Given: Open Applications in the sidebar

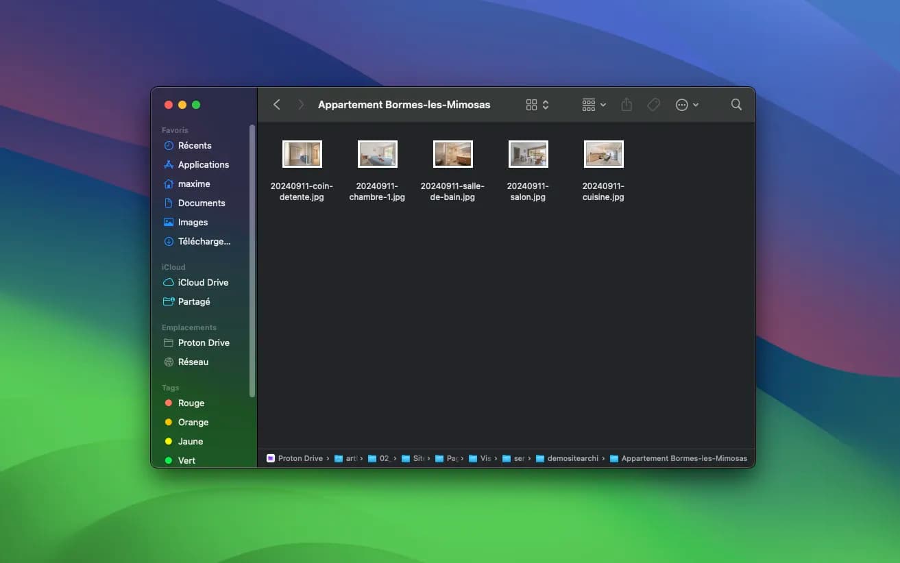Looking at the screenshot, I should [x=203, y=164].
